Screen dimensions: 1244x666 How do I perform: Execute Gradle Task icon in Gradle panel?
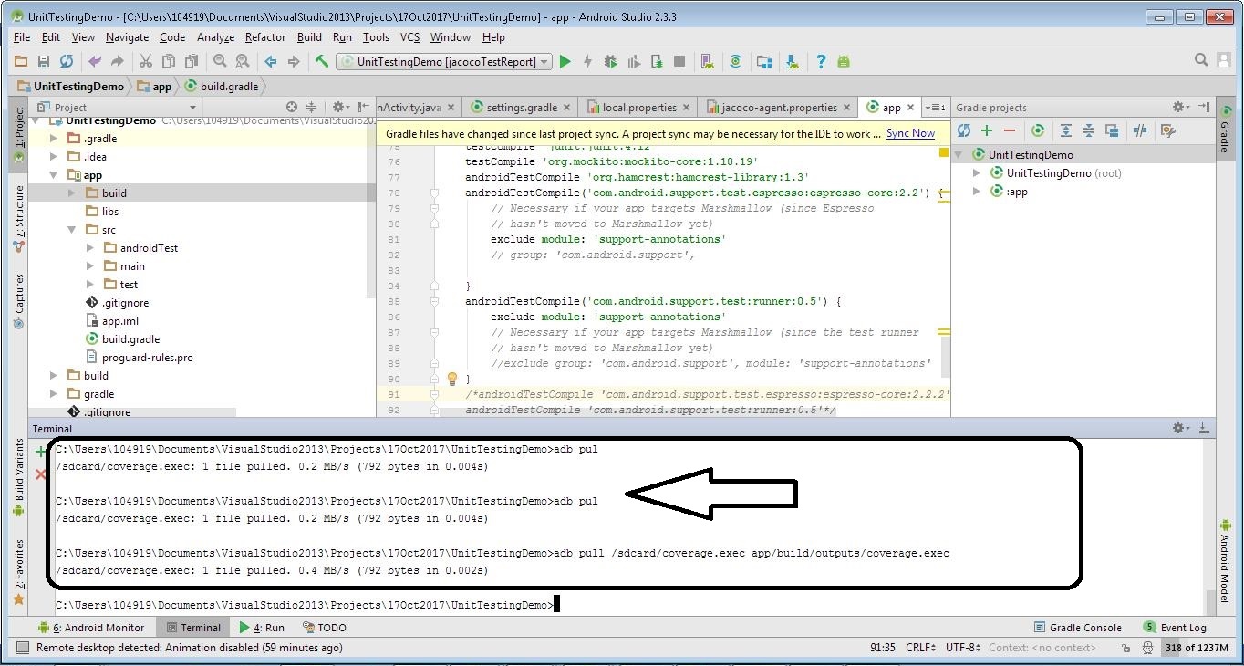1038,130
